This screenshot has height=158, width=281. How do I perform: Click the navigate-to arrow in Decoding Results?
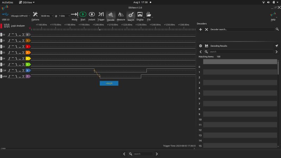click(x=276, y=46)
